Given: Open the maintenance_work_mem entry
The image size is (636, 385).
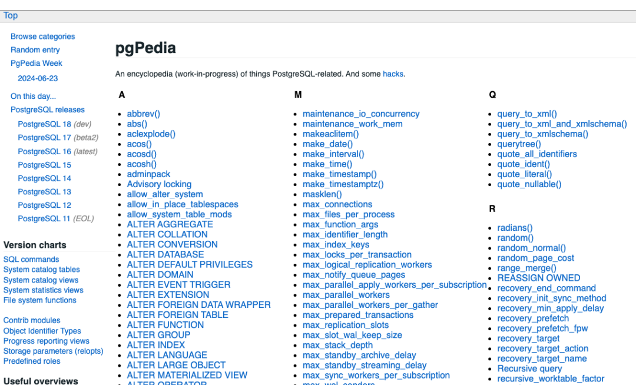Looking at the screenshot, I should click(x=353, y=124).
